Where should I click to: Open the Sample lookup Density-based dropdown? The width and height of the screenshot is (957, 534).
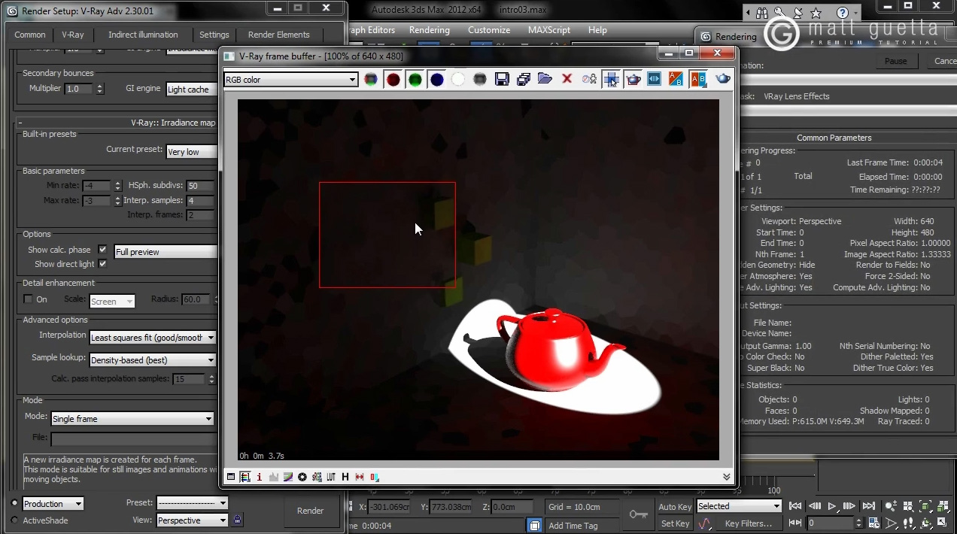click(x=153, y=360)
